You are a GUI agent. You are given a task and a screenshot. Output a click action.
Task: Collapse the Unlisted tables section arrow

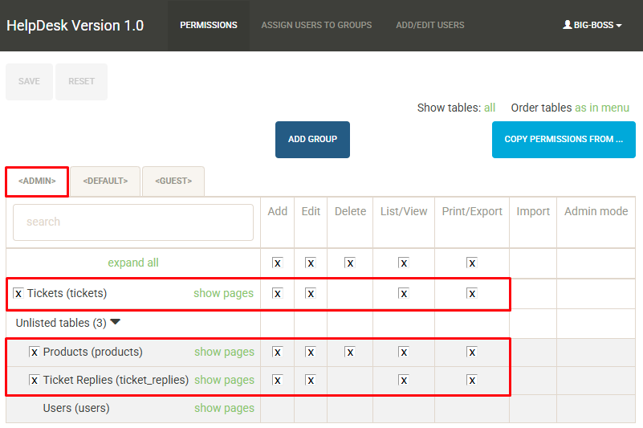pos(116,322)
